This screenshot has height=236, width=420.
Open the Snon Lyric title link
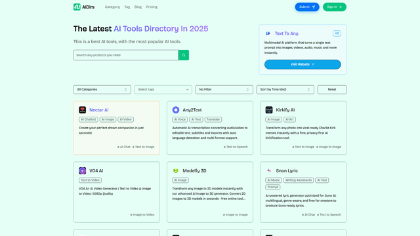(x=287, y=170)
